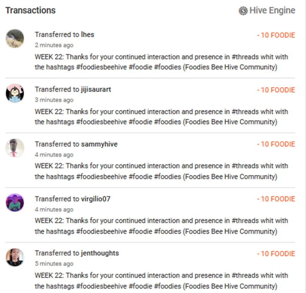The width and height of the screenshot is (306, 293).
Task: Click the -10 FOODIE amount for sammyhive
Action: [x=276, y=144]
